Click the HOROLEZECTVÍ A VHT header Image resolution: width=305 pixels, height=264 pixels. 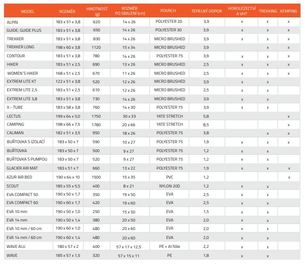[241, 11]
